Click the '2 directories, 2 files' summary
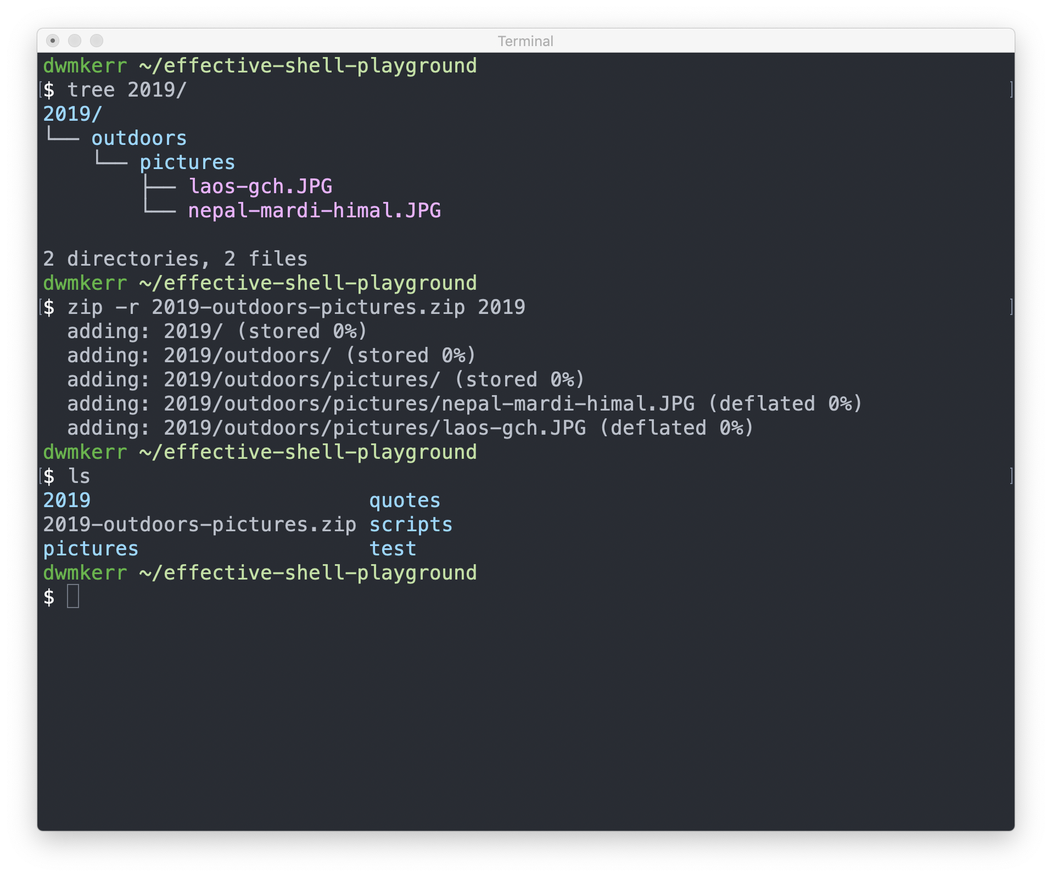 [x=175, y=258]
